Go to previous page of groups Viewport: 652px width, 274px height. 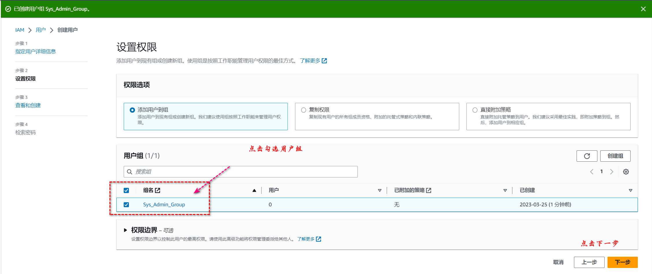pos(592,172)
